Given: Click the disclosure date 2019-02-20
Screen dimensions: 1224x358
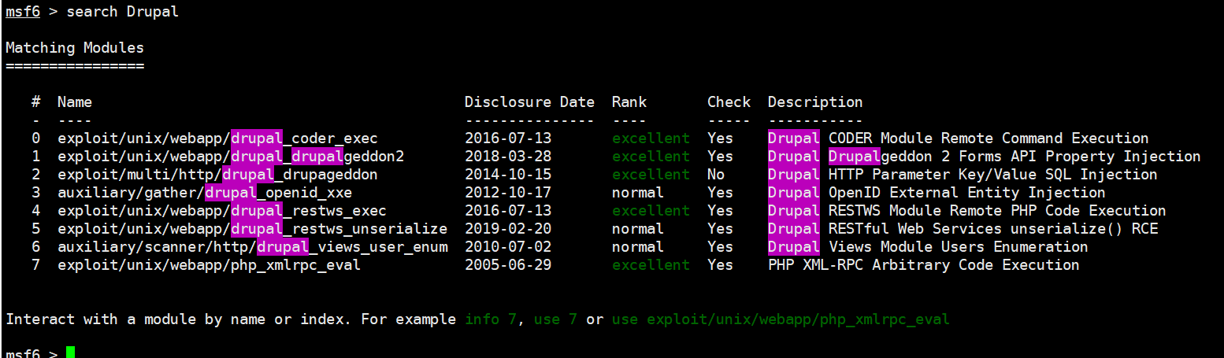Looking at the screenshot, I should point(508,229).
